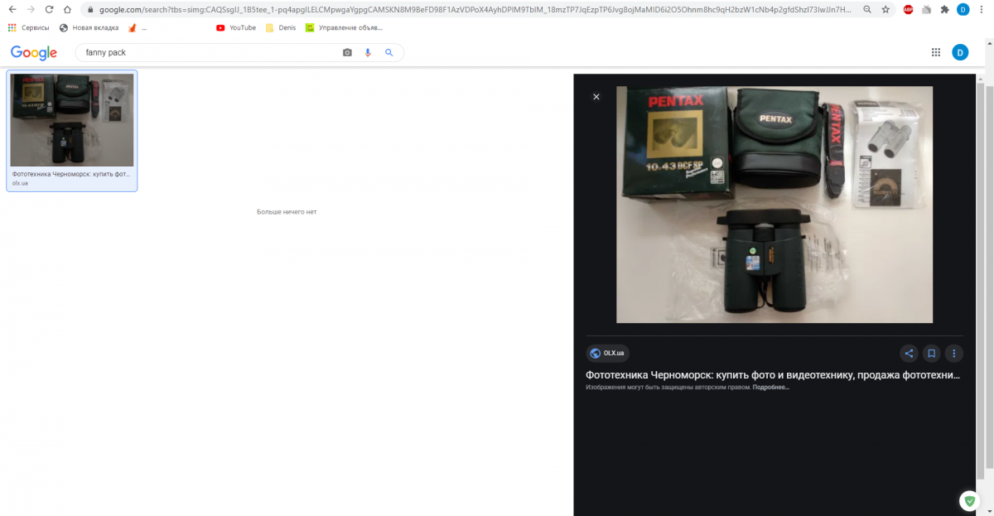Click the Подробнее... copyright link

pos(771,387)
